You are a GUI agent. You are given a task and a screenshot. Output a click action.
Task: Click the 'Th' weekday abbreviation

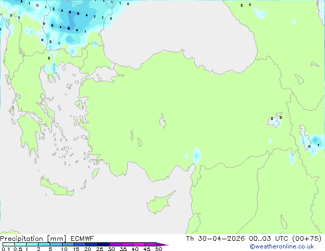click(x=190, y=239)
